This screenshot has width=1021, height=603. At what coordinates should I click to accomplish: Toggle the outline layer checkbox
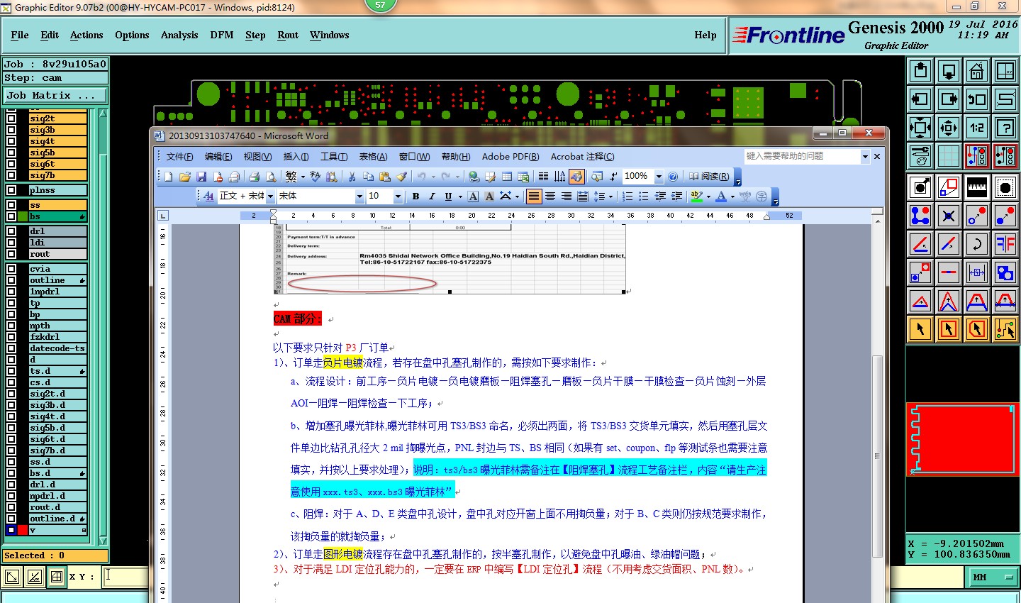pyautogui.click(x=11, y=280)
